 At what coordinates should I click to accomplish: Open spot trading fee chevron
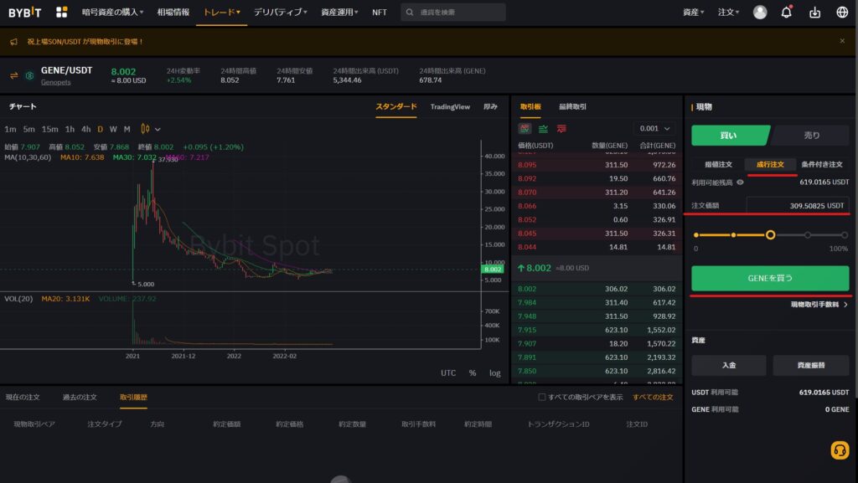click(x=845, y=305)
